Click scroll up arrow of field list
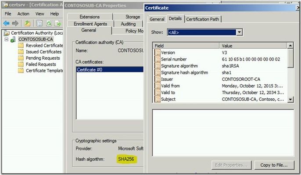The height and width of the screenshot is (175, 301). (x=290, y=46)
